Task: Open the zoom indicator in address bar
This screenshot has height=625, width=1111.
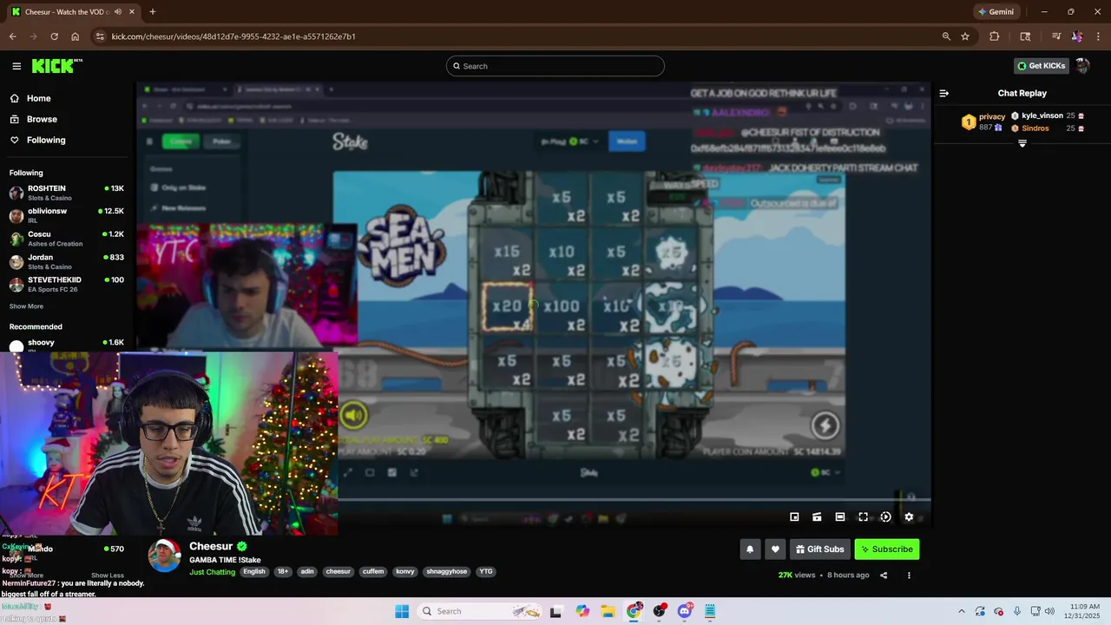Action: 946,36
